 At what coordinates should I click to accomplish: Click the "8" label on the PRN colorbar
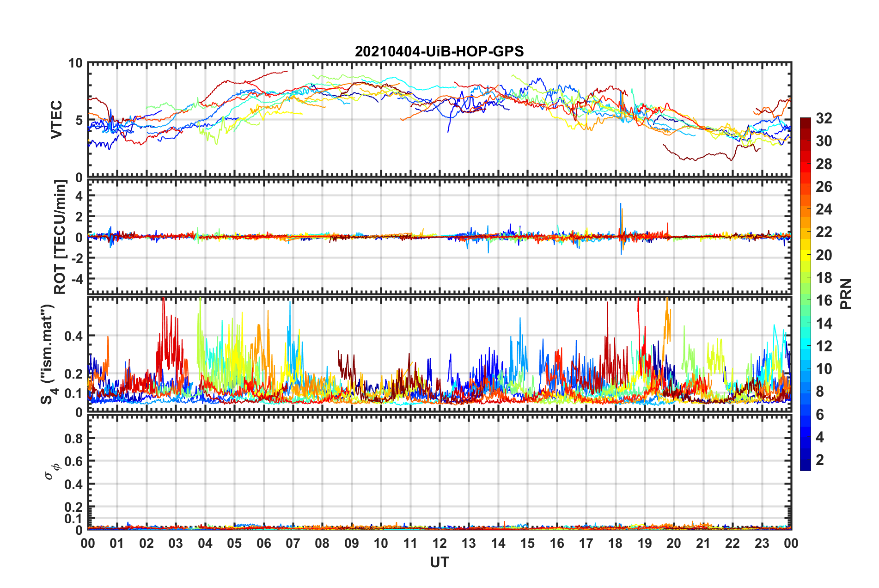point(820,392)
